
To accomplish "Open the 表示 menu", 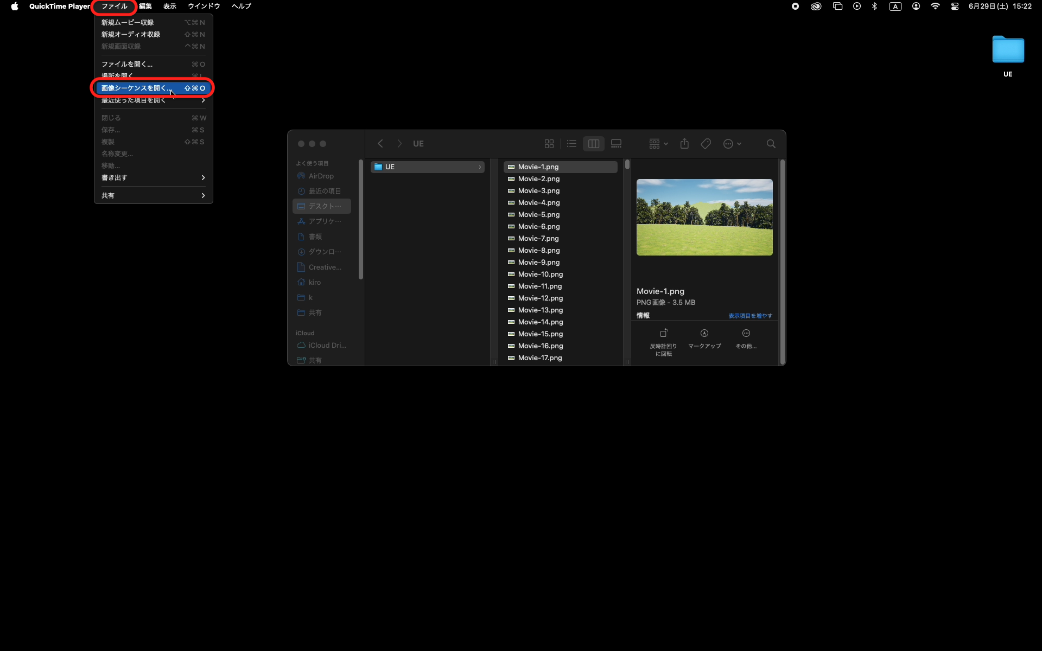I will [x=170, y=7].
